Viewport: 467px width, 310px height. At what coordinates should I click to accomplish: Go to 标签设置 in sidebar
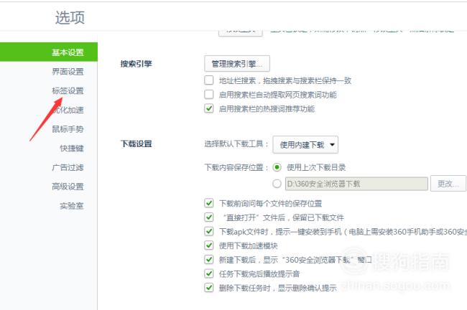point(68,90)
